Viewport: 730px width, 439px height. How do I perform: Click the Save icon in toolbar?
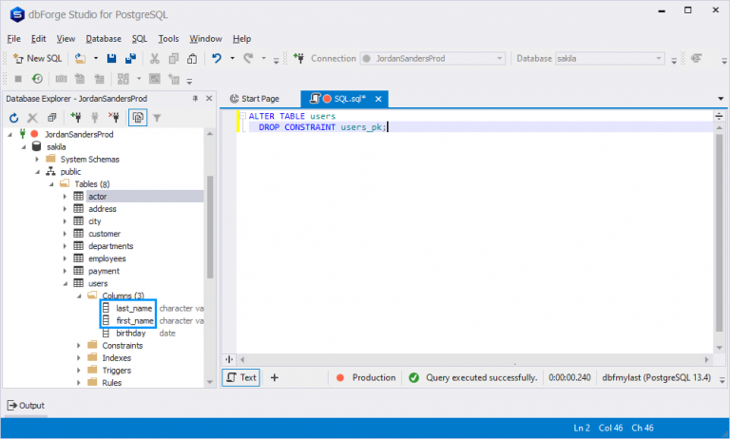coord(111,58)
